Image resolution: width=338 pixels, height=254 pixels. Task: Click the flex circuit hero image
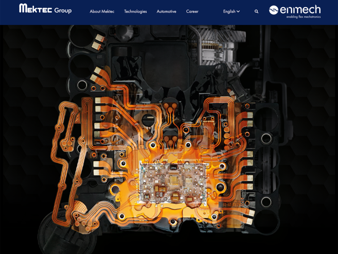pos(169,139)
